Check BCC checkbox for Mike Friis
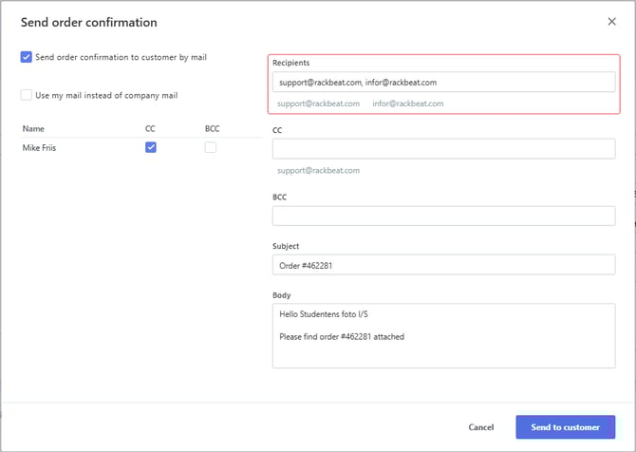Screen dimensions: 636x452 (x=211, y=147)
